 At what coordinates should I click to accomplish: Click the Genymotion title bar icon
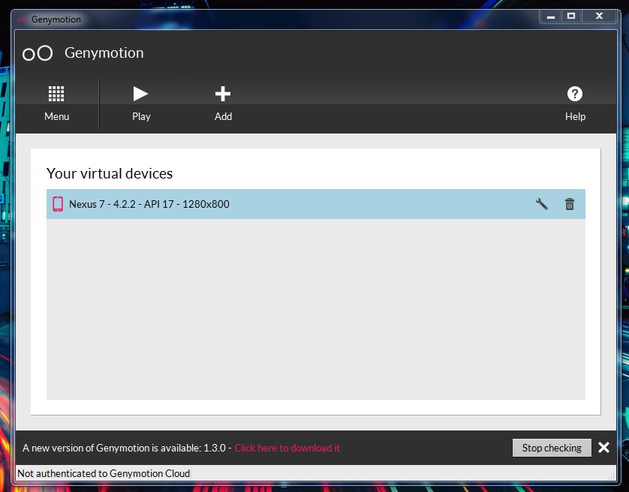click(22, 19)
